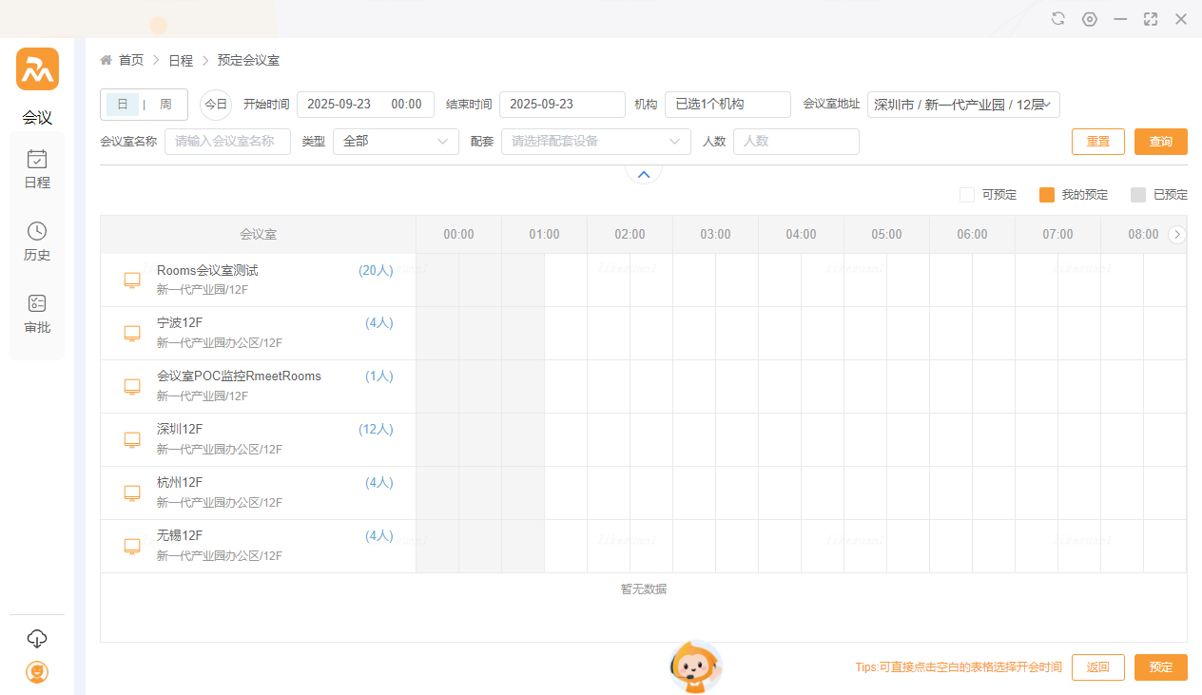Switch to 日 day view

coord(123,105)
